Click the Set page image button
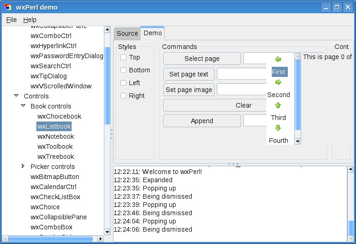Image resolution: width=356 pixels, height=244 pixels. [x=189, y=90]
